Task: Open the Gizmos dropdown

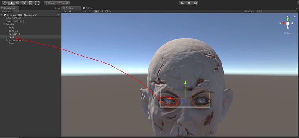Action: pos(249,12)
